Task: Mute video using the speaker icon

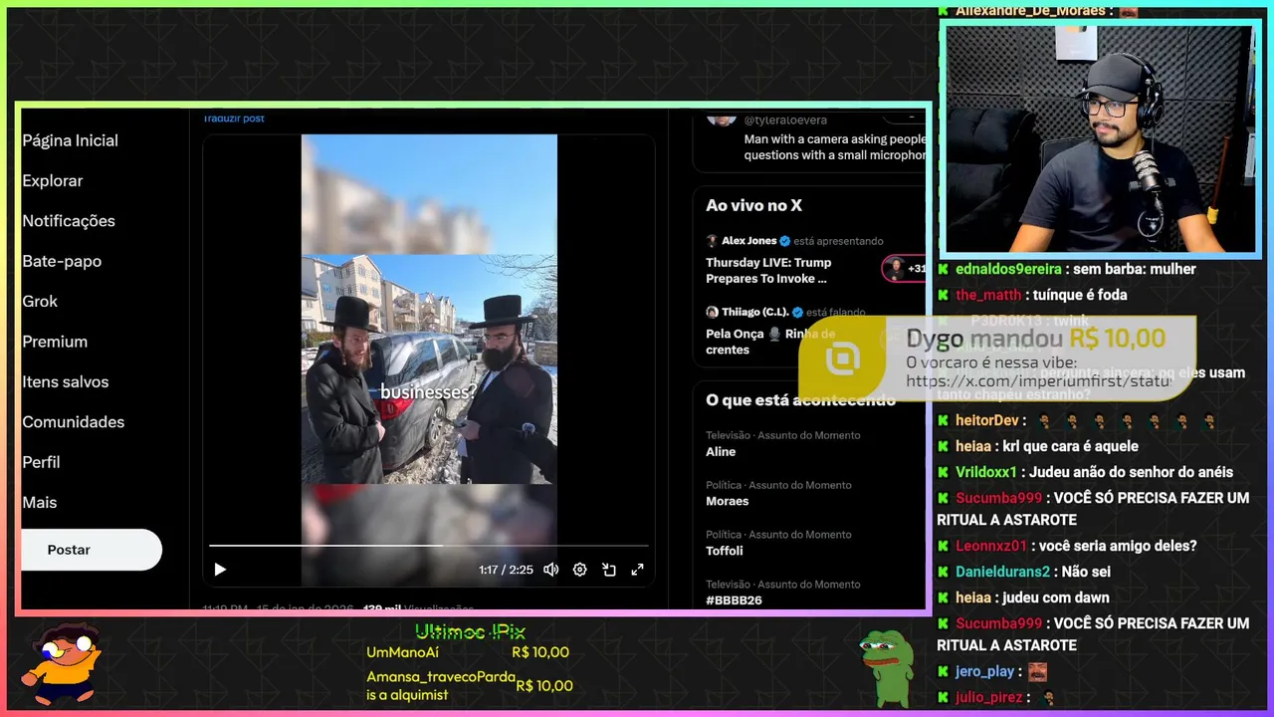Action: coord(550,570)
